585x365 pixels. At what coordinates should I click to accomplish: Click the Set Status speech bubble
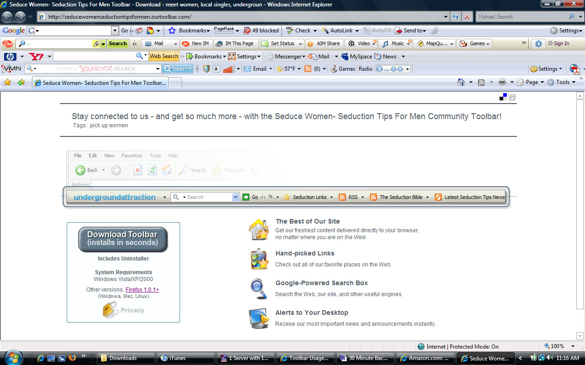pyautogui.click(x=265, y=43)
